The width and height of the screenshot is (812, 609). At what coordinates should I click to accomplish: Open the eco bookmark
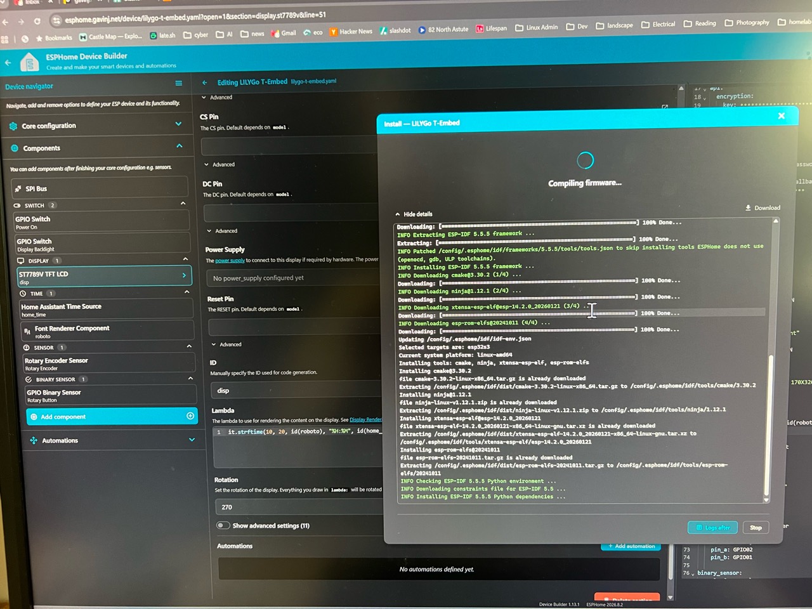tap(313, 32)
